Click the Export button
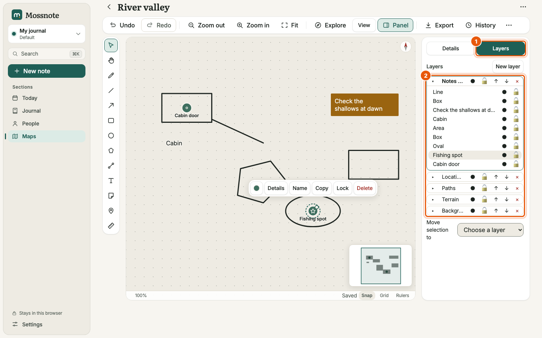Screen dimensions: 542x338 click(x=440, y=25)
